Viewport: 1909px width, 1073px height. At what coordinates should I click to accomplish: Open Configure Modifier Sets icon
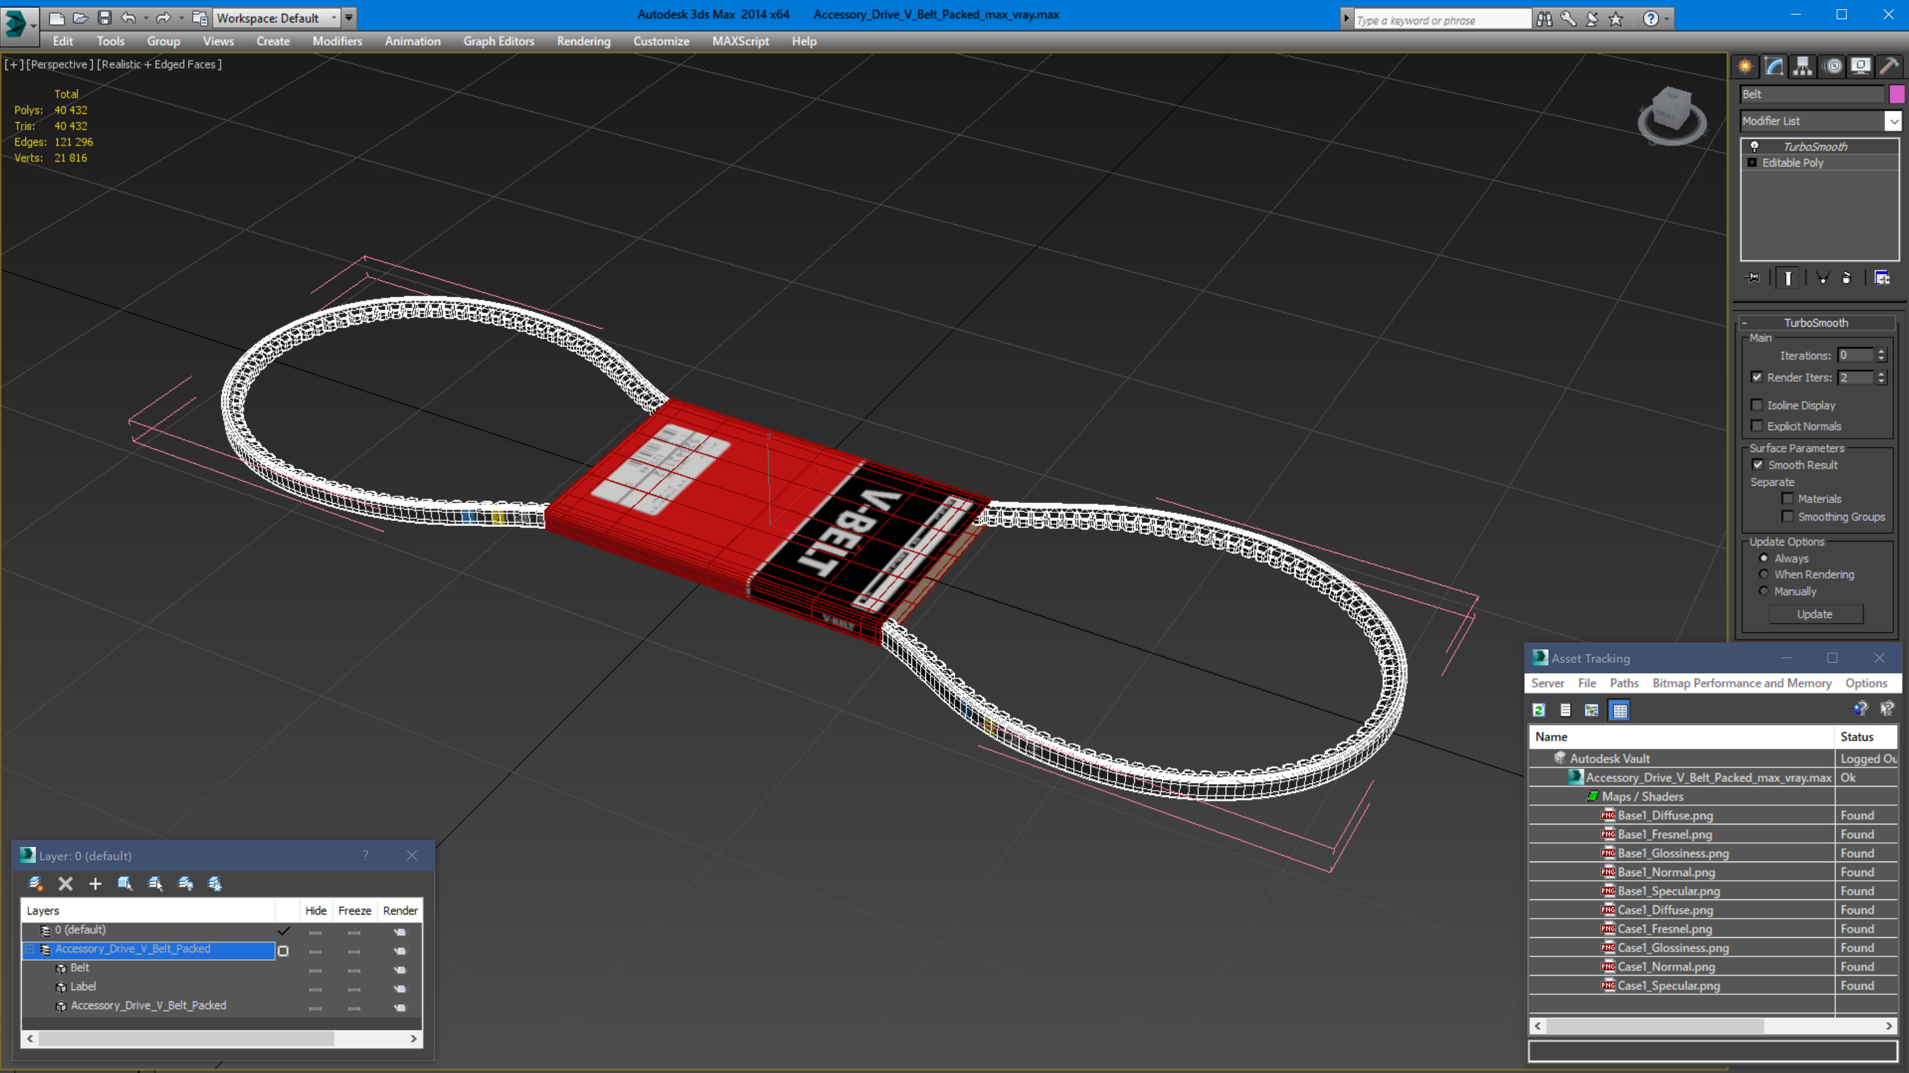click(x=1882, y=278)
